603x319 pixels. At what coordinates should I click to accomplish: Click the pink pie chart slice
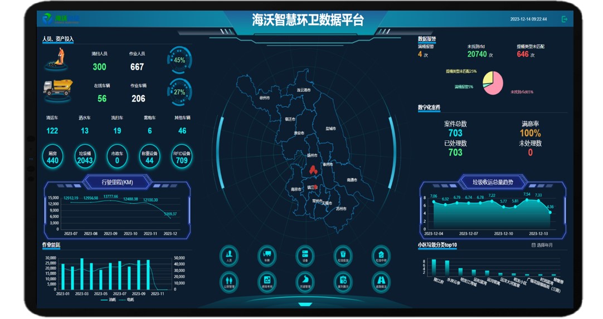tap(496, 85)
